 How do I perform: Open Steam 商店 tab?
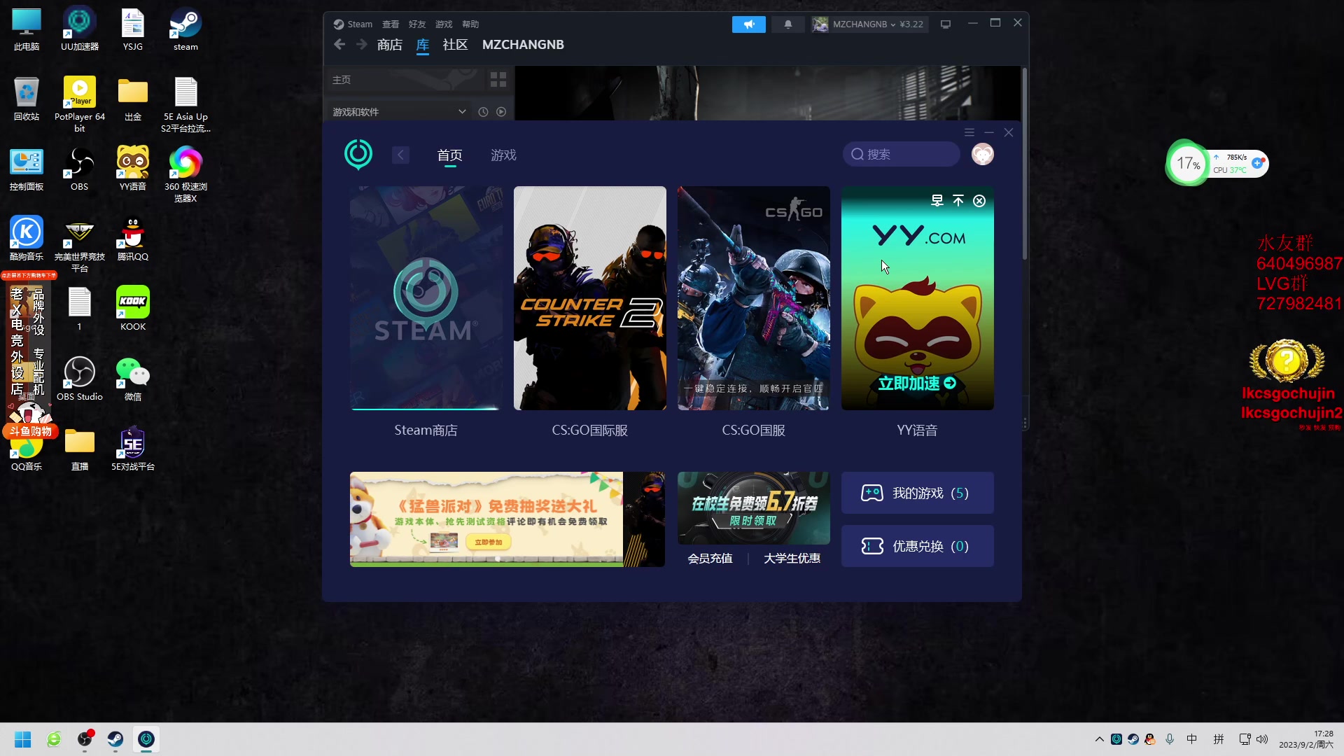point(390,45)
